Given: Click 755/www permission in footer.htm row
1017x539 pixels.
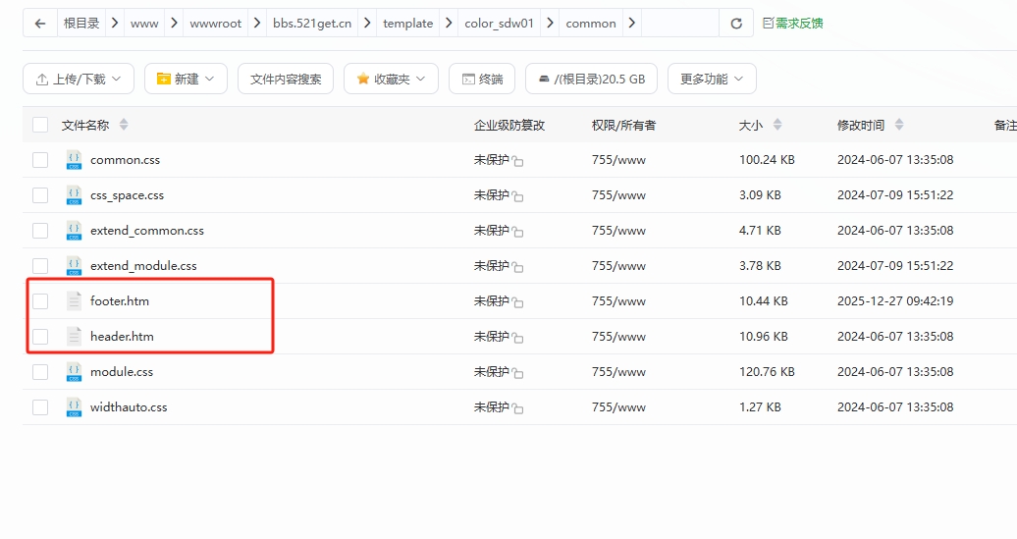Looking at the screenshot, I should coord(618,301).
